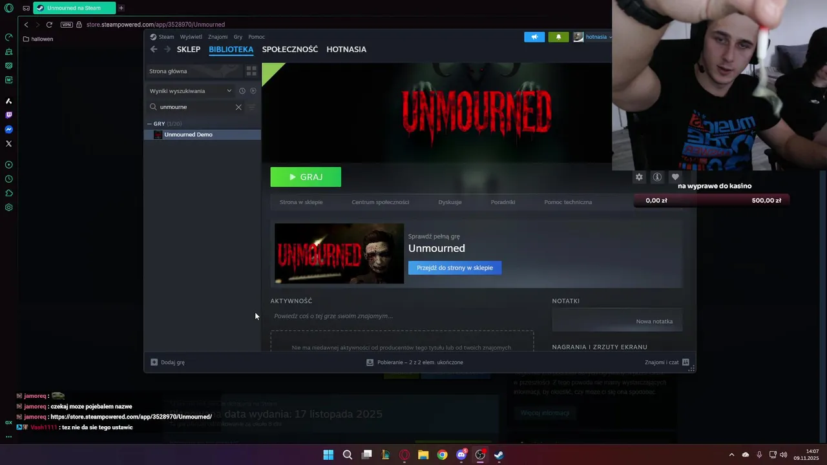The height and width of the screenshot is (465, 827).
Task: Open GX Control speedometer sidebar icon
Action: (8, 37)
